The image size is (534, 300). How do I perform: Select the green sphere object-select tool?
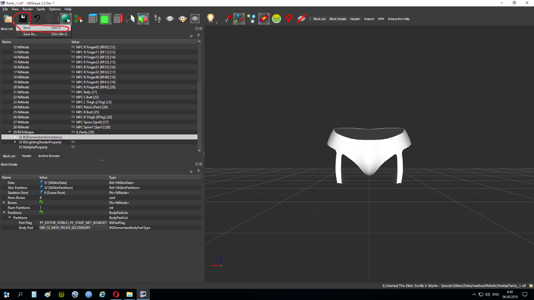coord(66,19)
